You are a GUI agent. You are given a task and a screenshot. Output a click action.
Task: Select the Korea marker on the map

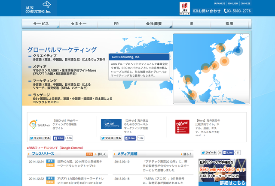[220, 48]
